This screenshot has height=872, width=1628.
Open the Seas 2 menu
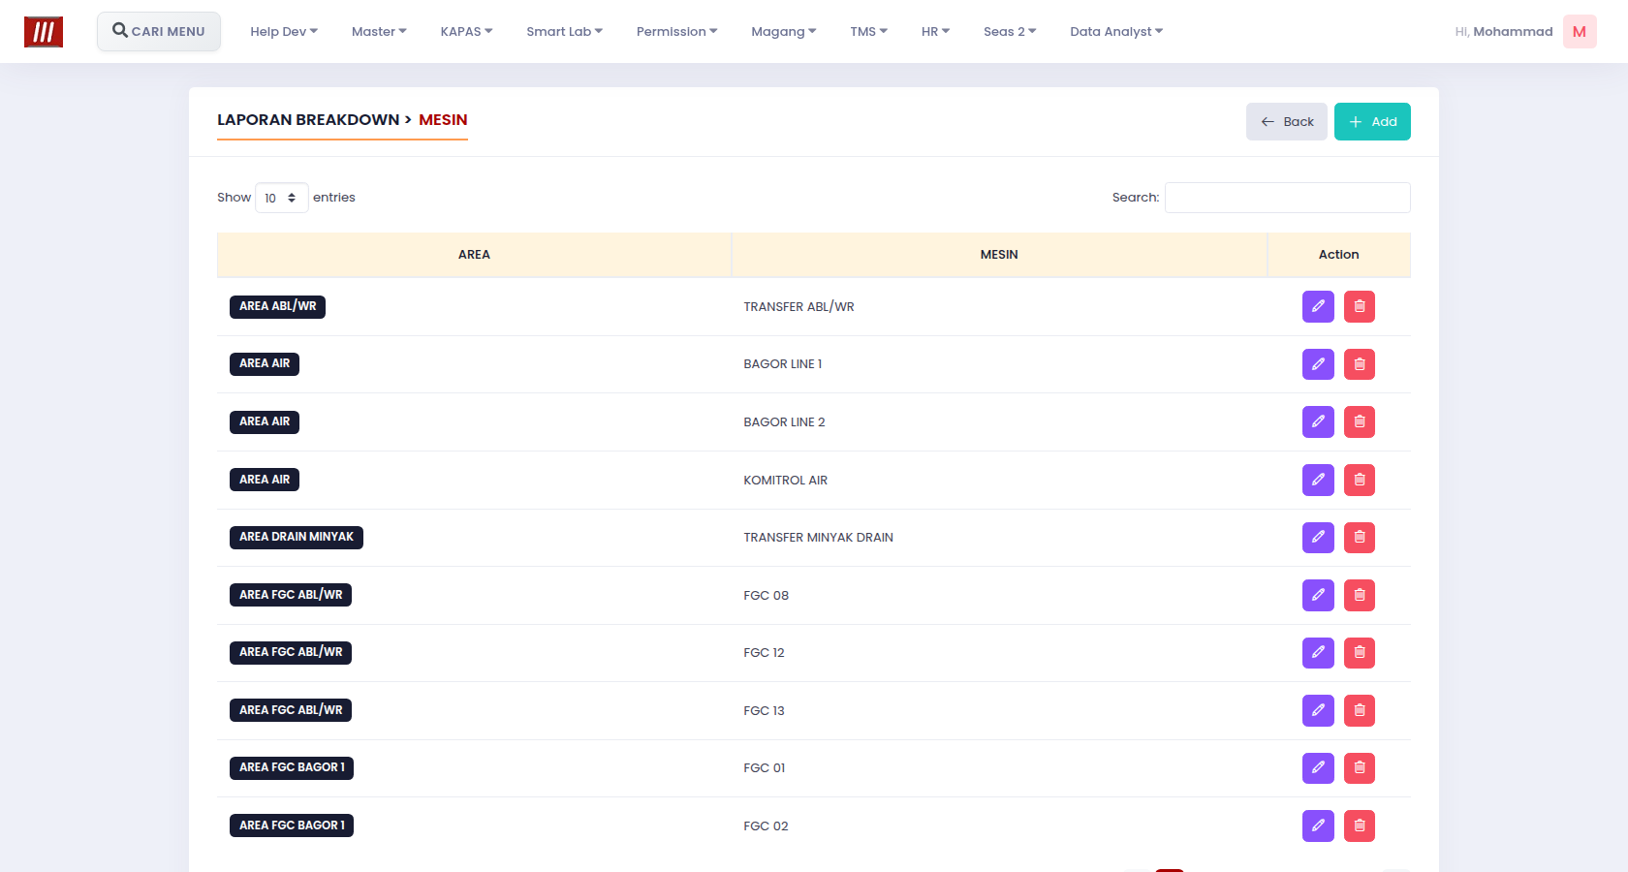(x=1010, y=32)
